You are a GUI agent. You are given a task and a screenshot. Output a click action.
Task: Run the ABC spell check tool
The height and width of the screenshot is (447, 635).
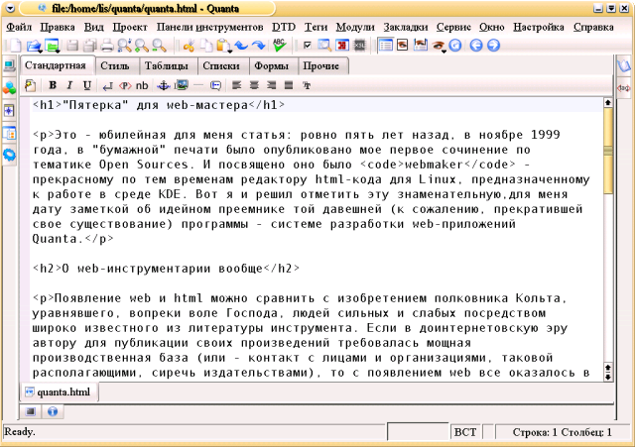click(280, 46)
